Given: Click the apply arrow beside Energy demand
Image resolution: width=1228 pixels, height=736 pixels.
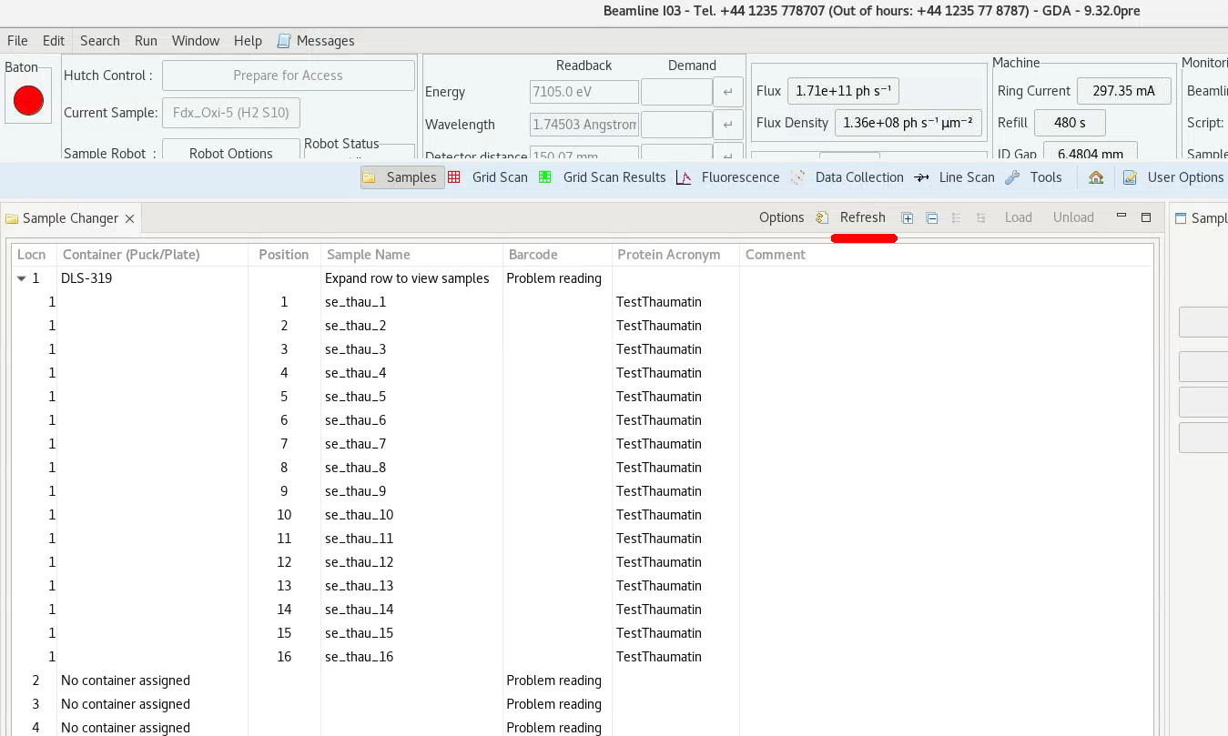Looking at the screenshot, I should coord(728,92).
